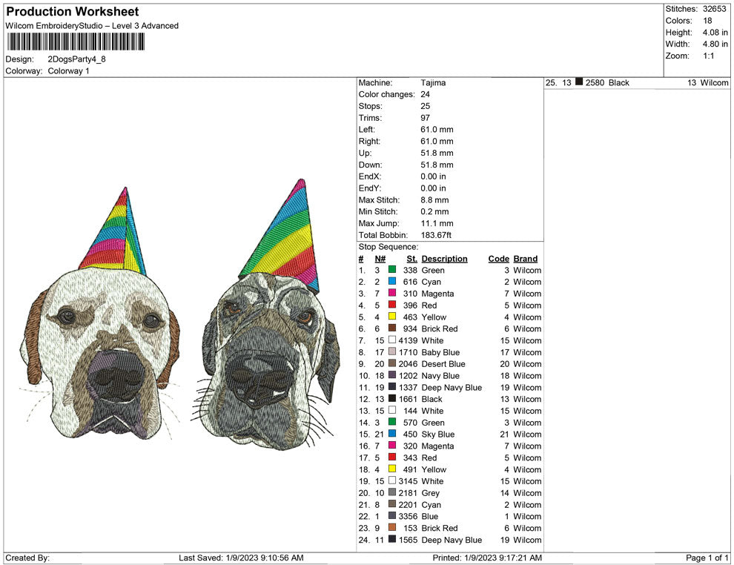Click the cyan swatch for 616 Cyan
734x565 pixels.
tap(392, 281)
